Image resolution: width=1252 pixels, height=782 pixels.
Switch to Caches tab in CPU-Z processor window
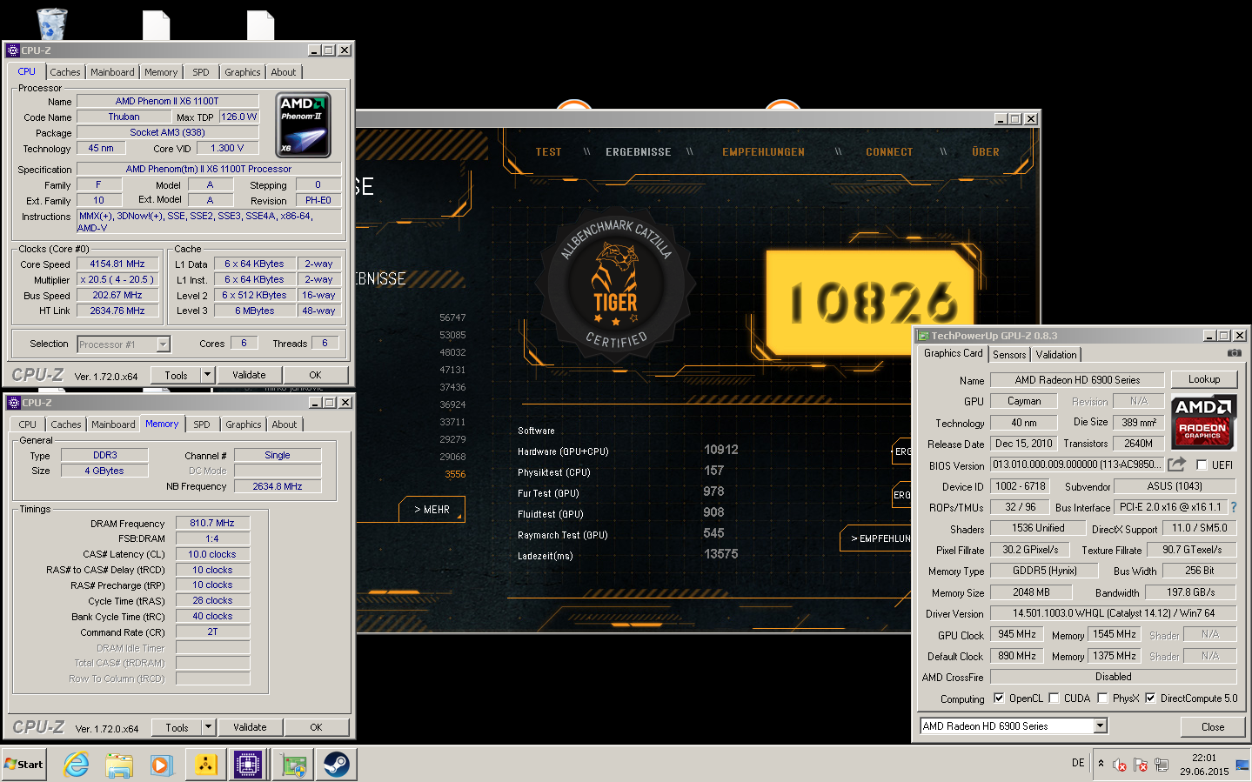[65, 72]
